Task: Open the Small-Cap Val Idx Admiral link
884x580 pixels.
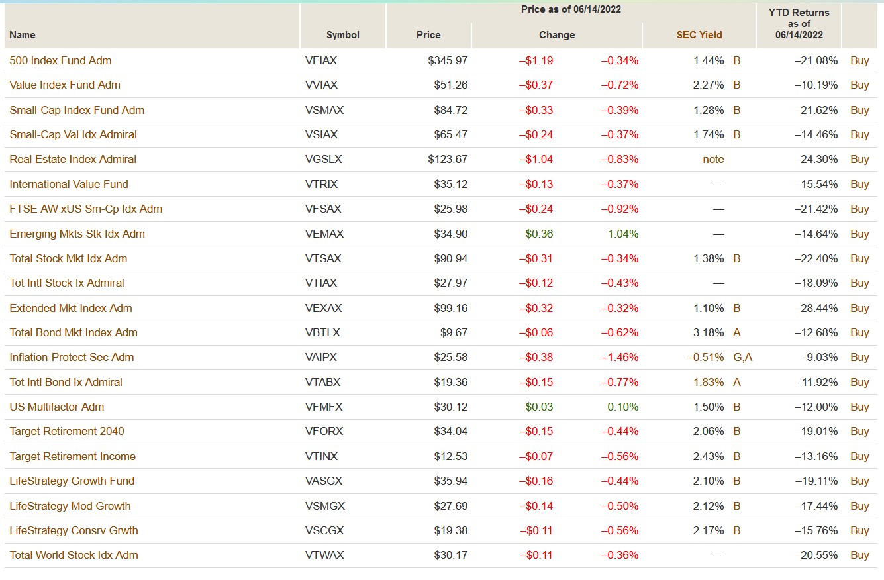Action: 73,134
